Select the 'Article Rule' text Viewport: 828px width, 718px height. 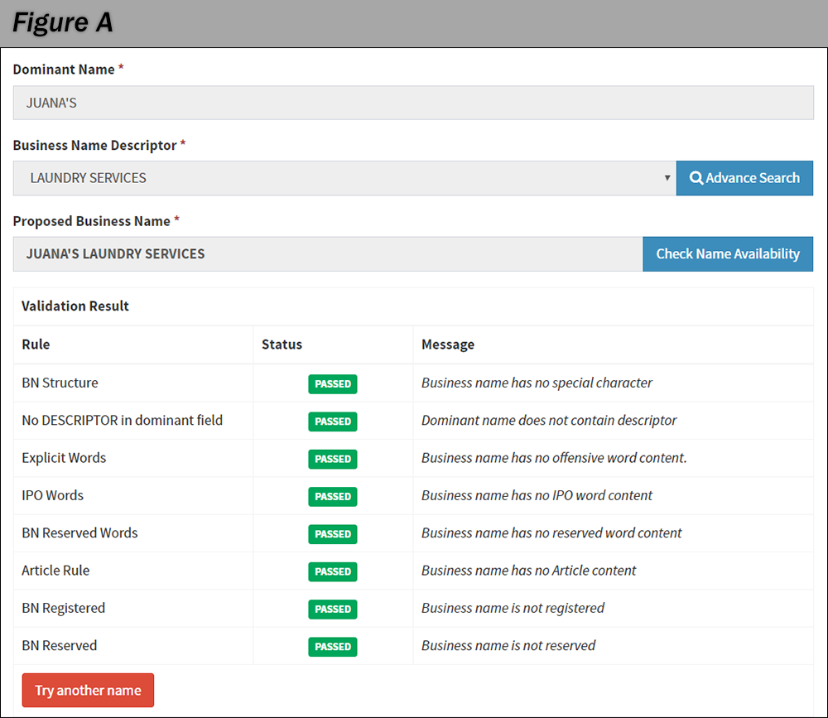coord(55,571)
